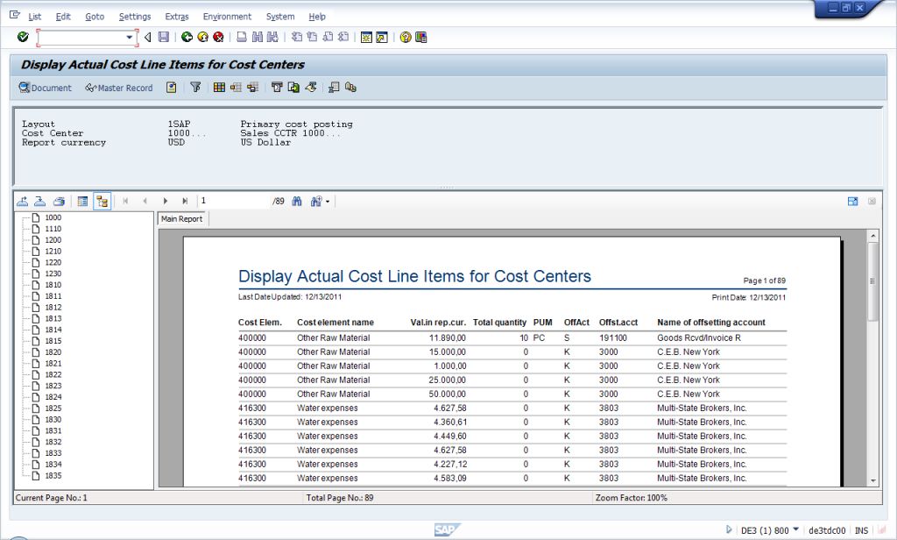
Task: Click the Export Report icon in the viewer toolbar
Action: [22, 201]
